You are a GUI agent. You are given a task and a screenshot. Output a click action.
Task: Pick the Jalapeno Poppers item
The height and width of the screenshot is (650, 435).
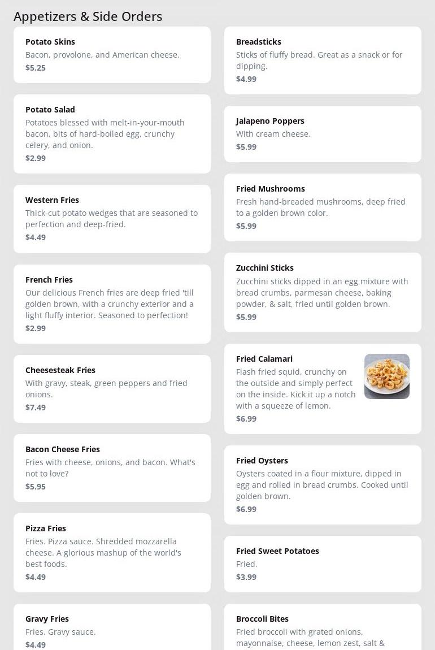coord(323,134)
